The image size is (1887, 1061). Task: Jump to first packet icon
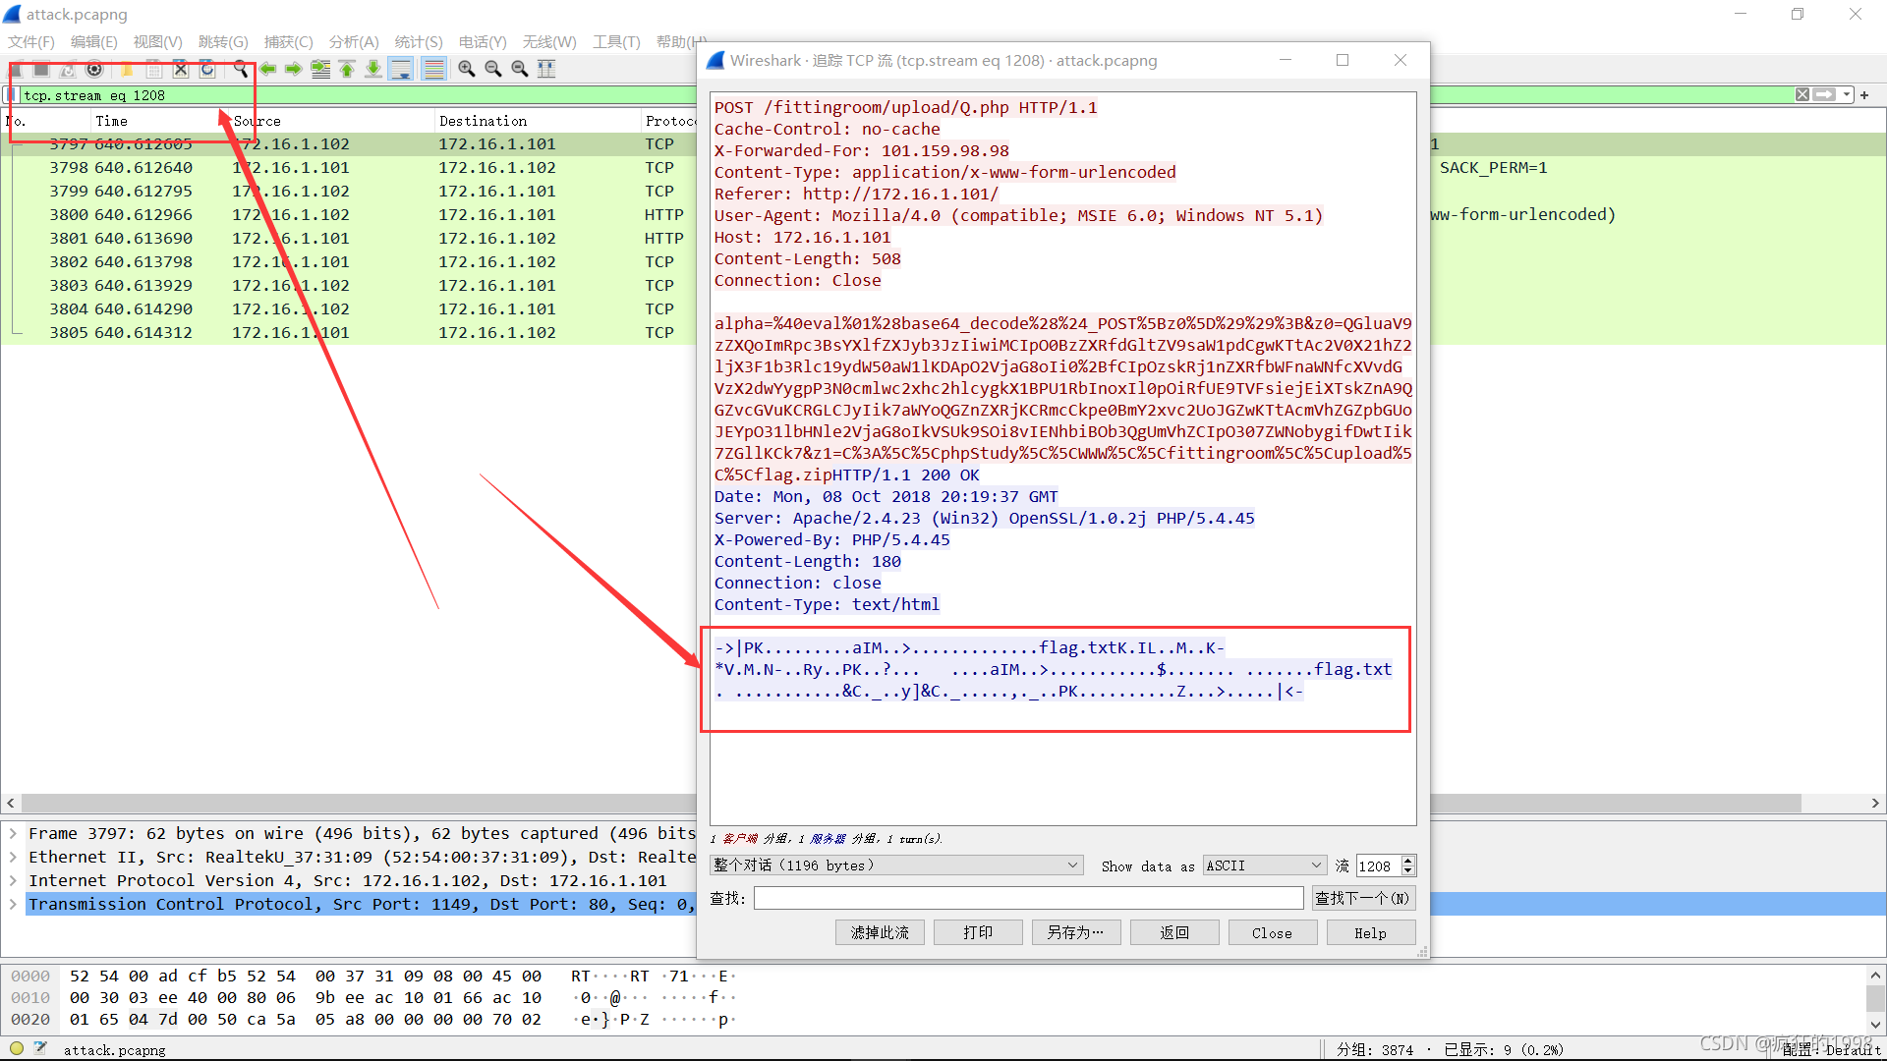pos(347,69)
